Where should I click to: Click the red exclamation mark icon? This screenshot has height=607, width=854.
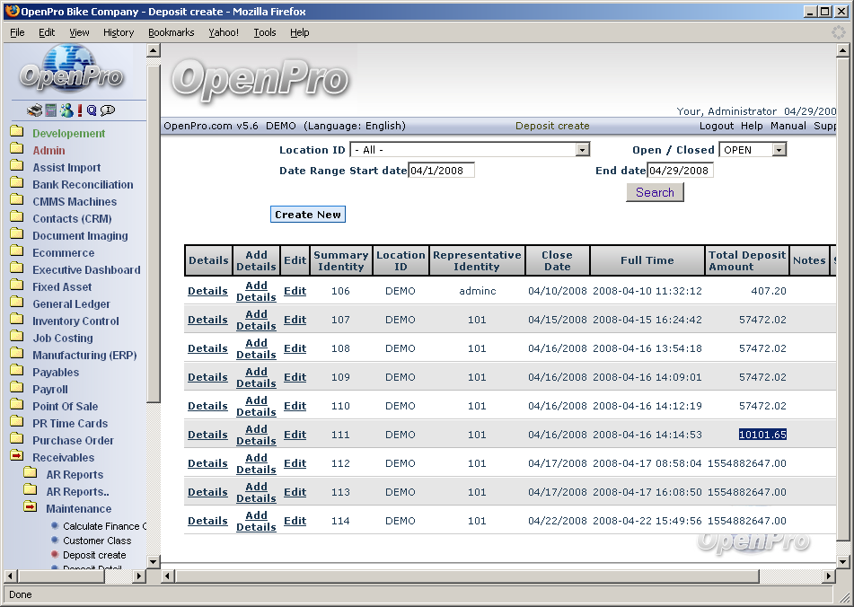pyautogui.click(x=80, y=110)
